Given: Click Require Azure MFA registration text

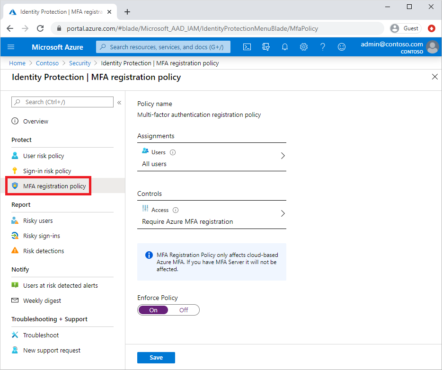Looking at the screenshot, I should click(187, 222).
